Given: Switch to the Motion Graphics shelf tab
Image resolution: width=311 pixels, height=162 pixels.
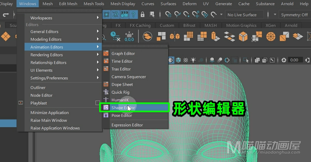Looking at the screenshot, I should pos(241,25).
